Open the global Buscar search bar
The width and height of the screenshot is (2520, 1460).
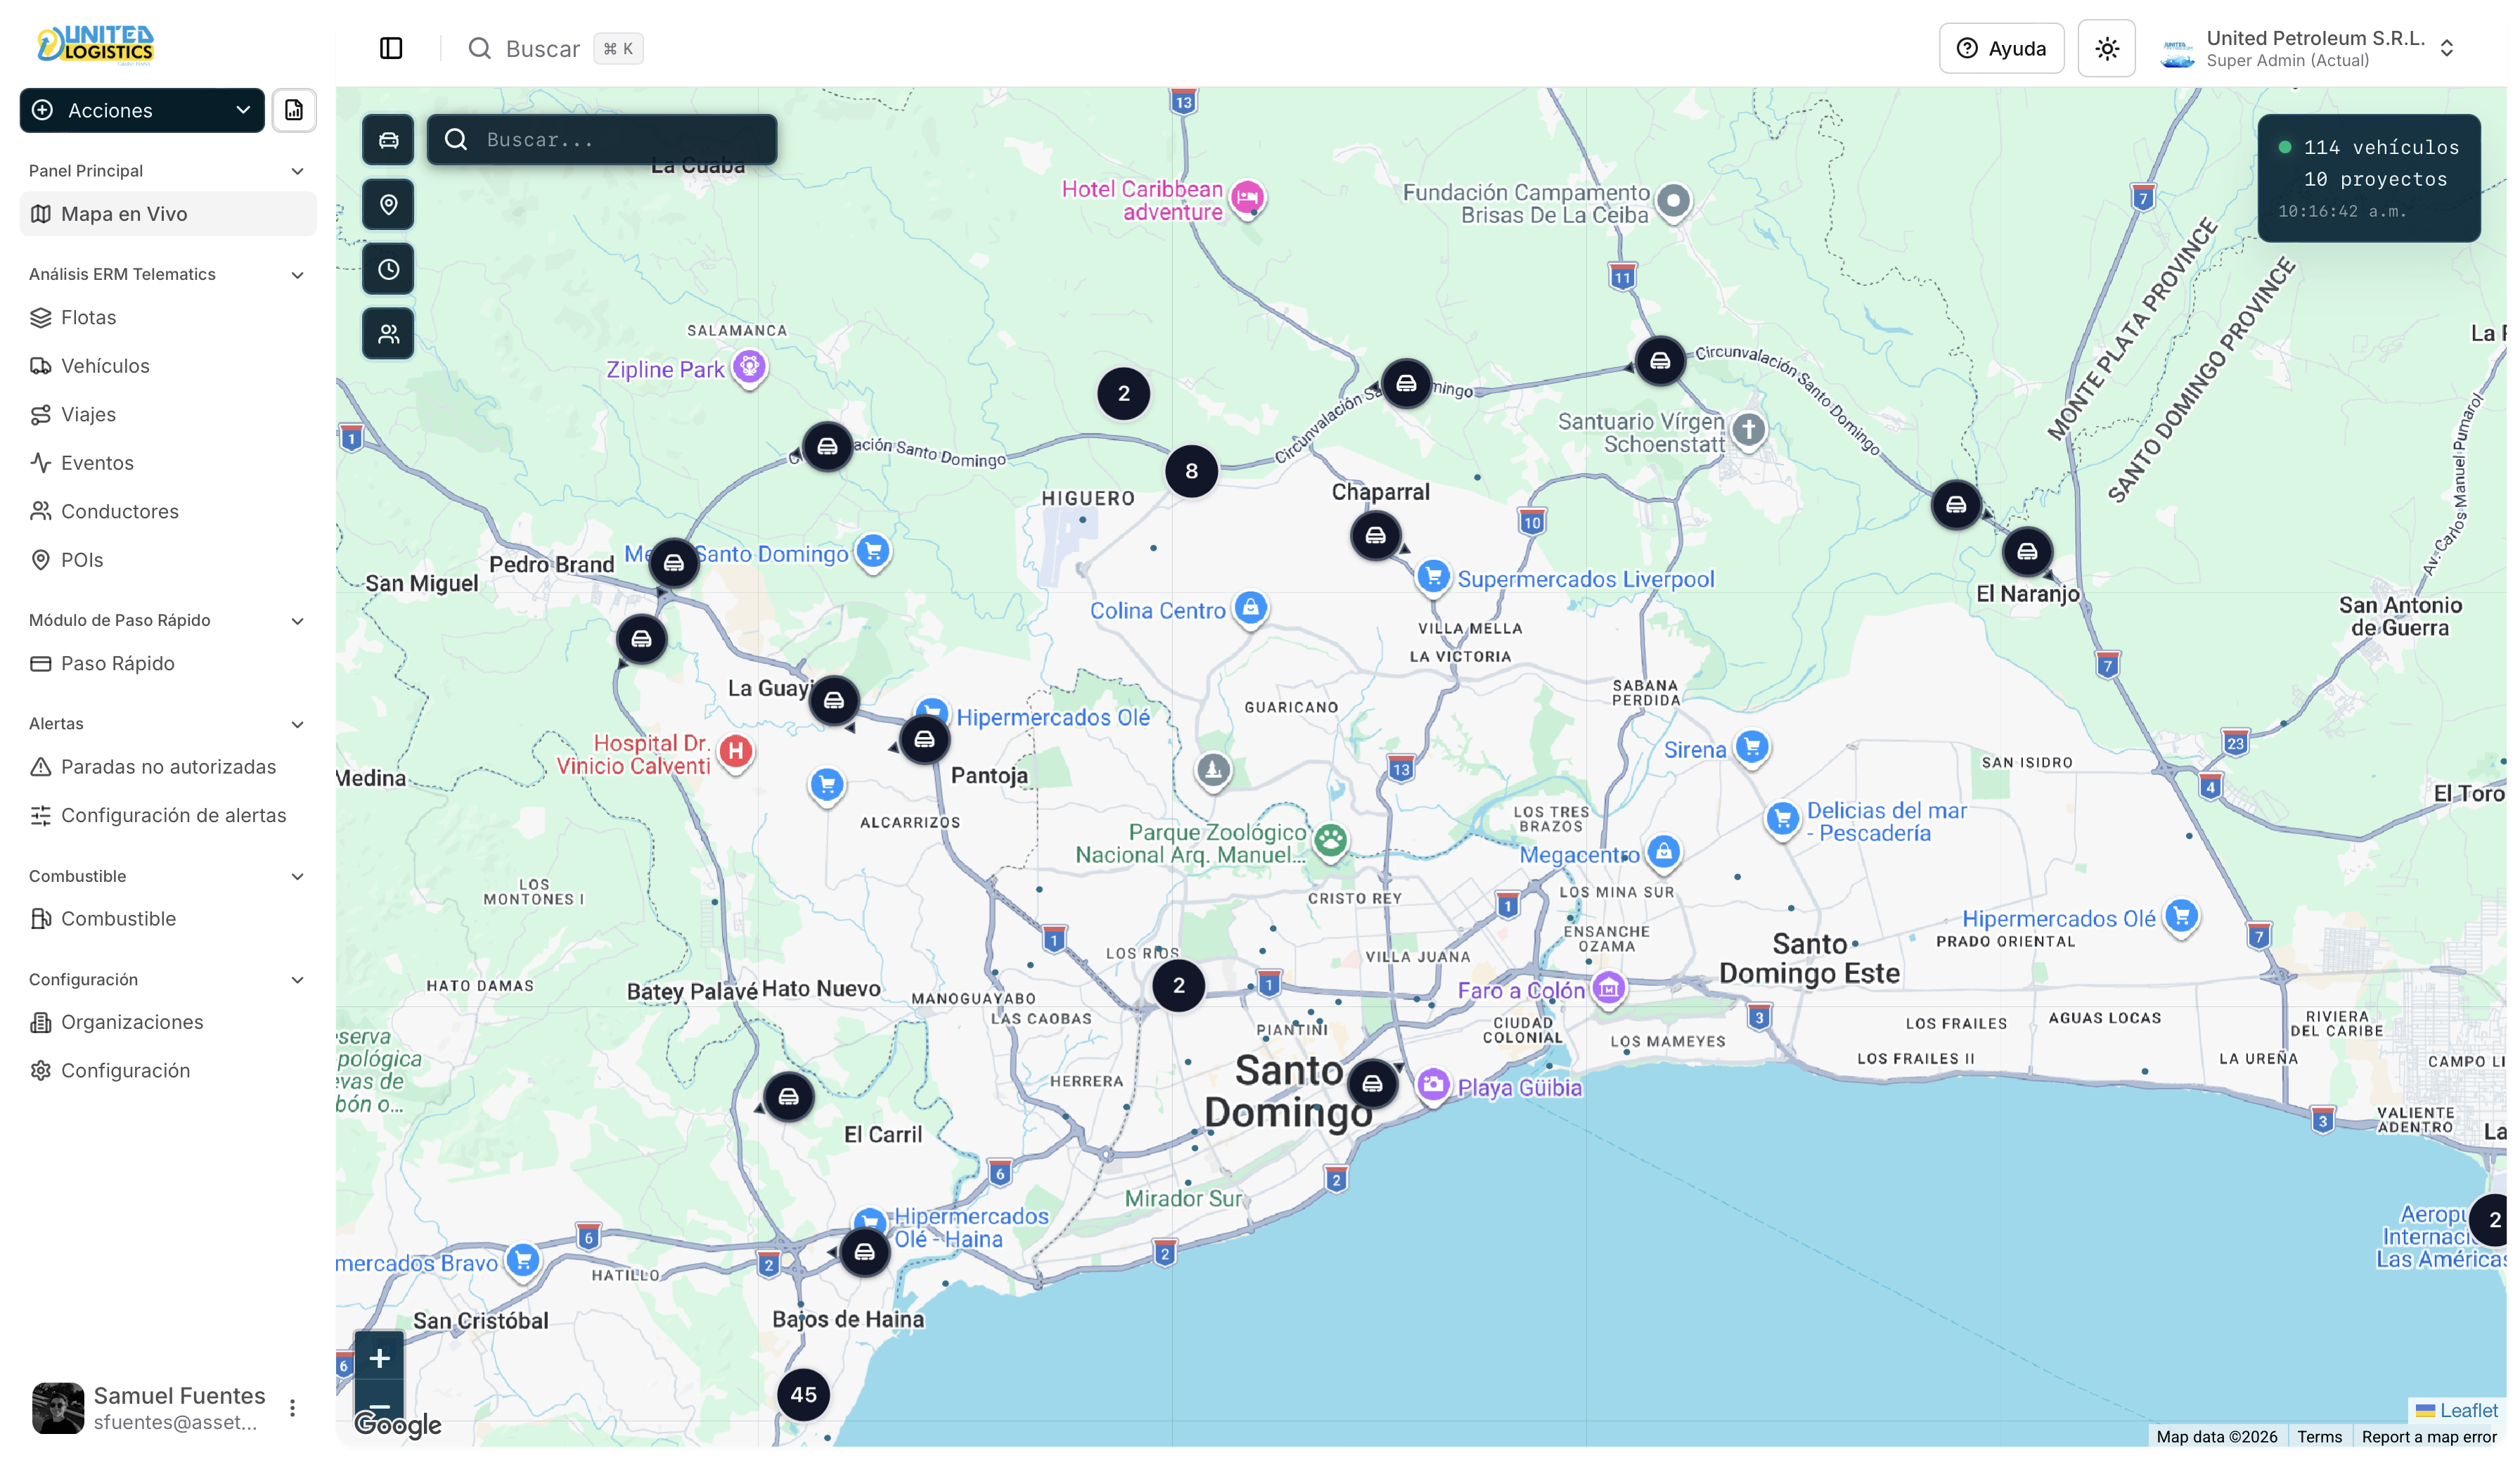[x=555, y=48]
